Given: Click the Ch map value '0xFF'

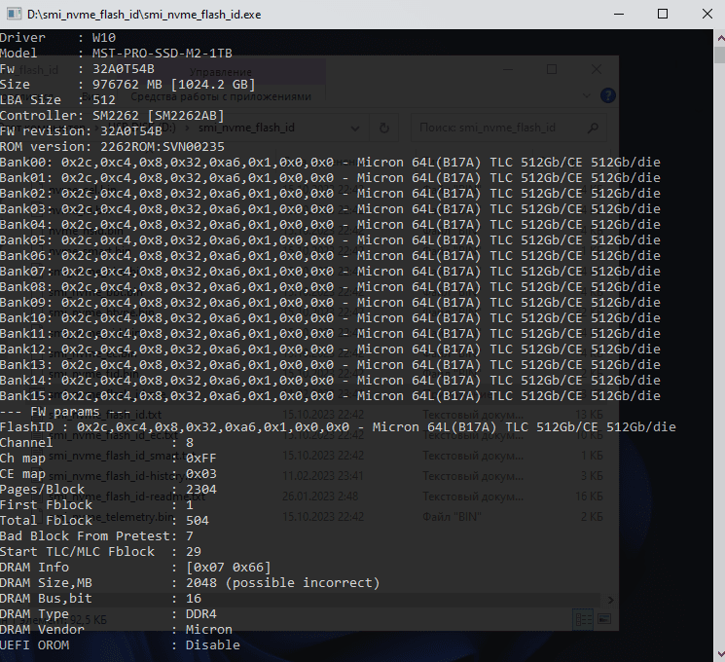Looking at the screenshot, I should [x=201, y=459].
